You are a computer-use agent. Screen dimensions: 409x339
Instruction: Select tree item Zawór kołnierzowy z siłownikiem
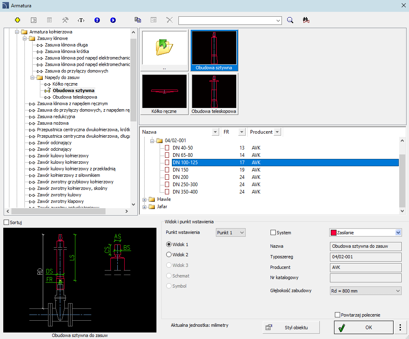[x=68, y=175]
